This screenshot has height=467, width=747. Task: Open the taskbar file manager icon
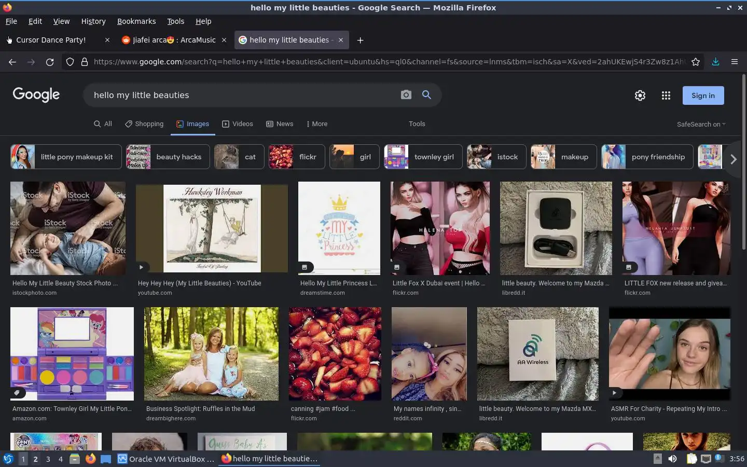point(75,459)
